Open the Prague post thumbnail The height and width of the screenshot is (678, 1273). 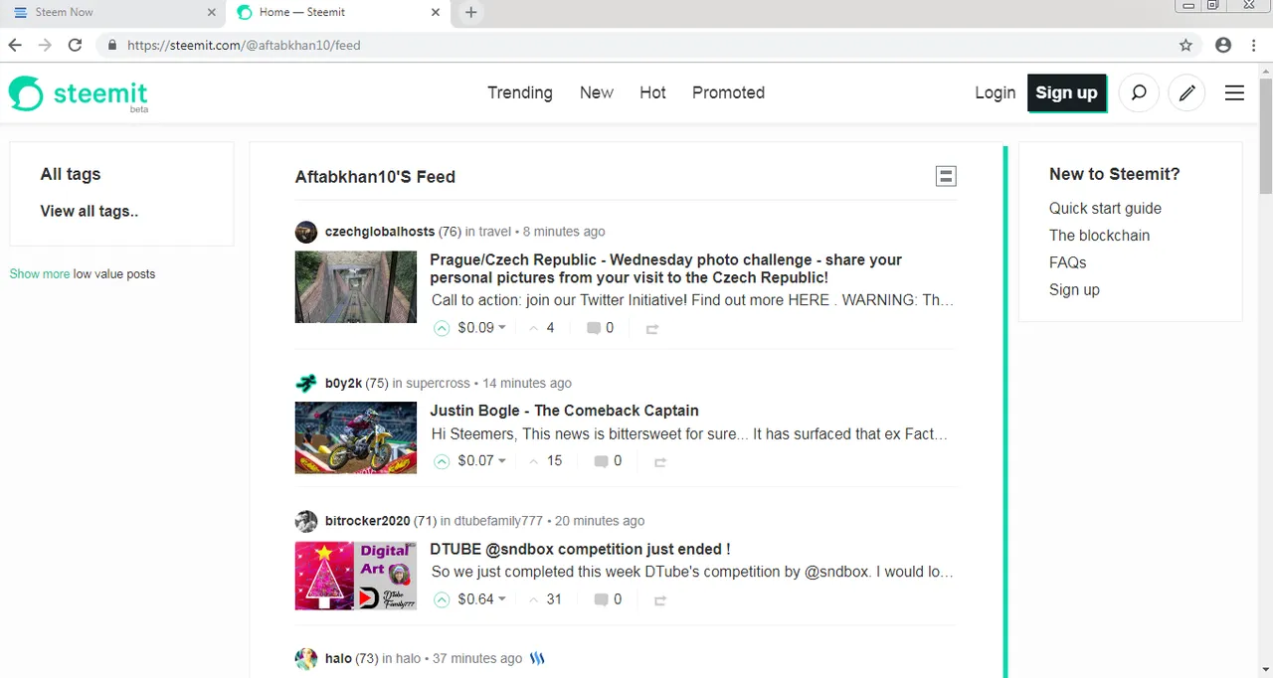(355, 286)
